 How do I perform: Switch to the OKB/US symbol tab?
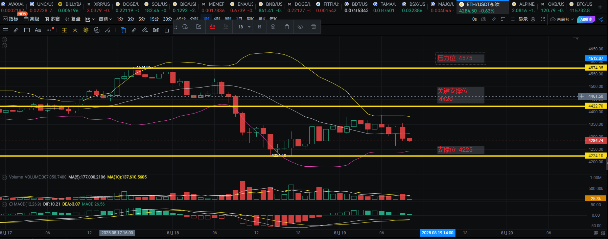point(552,7)
